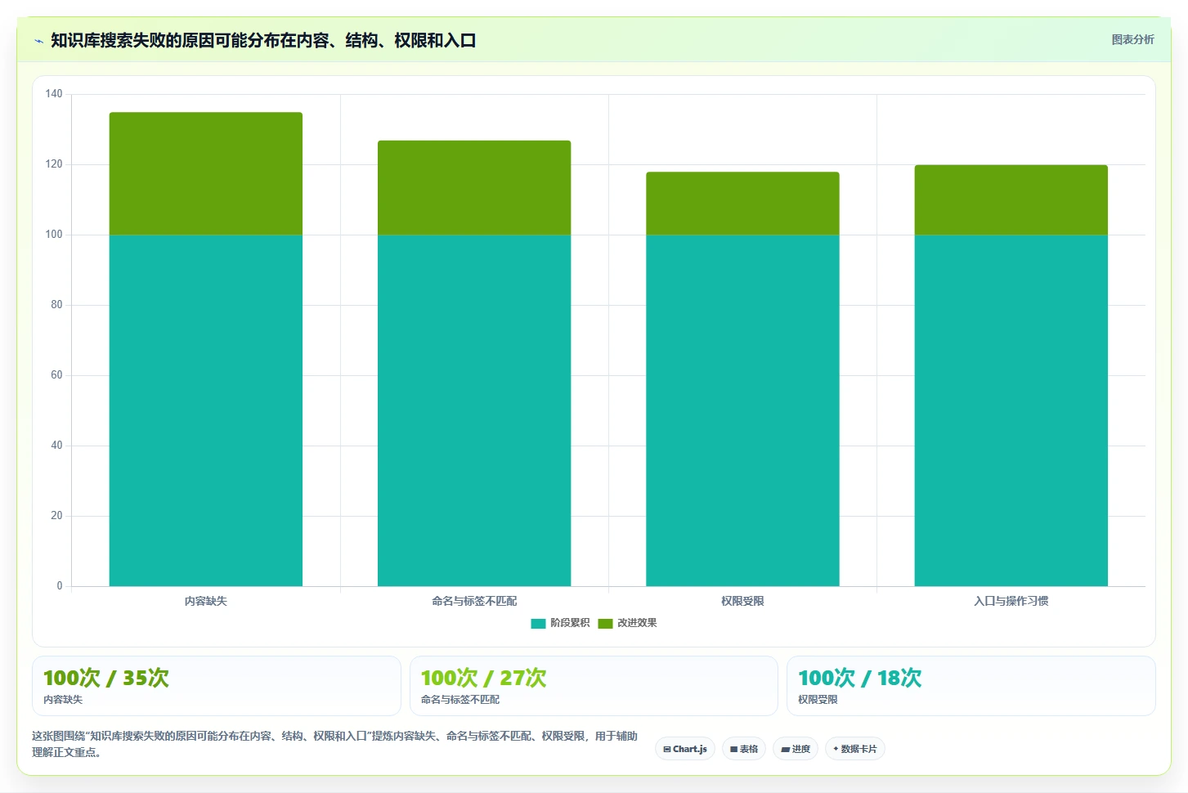Click the teal 命名与标签不匹配 bar segment
The width and height of the screenshot is (1188, 793).
[474, 410]
